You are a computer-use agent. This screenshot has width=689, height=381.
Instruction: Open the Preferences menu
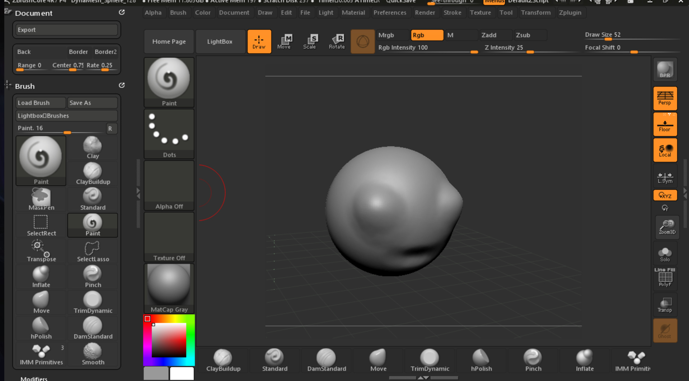390,13
